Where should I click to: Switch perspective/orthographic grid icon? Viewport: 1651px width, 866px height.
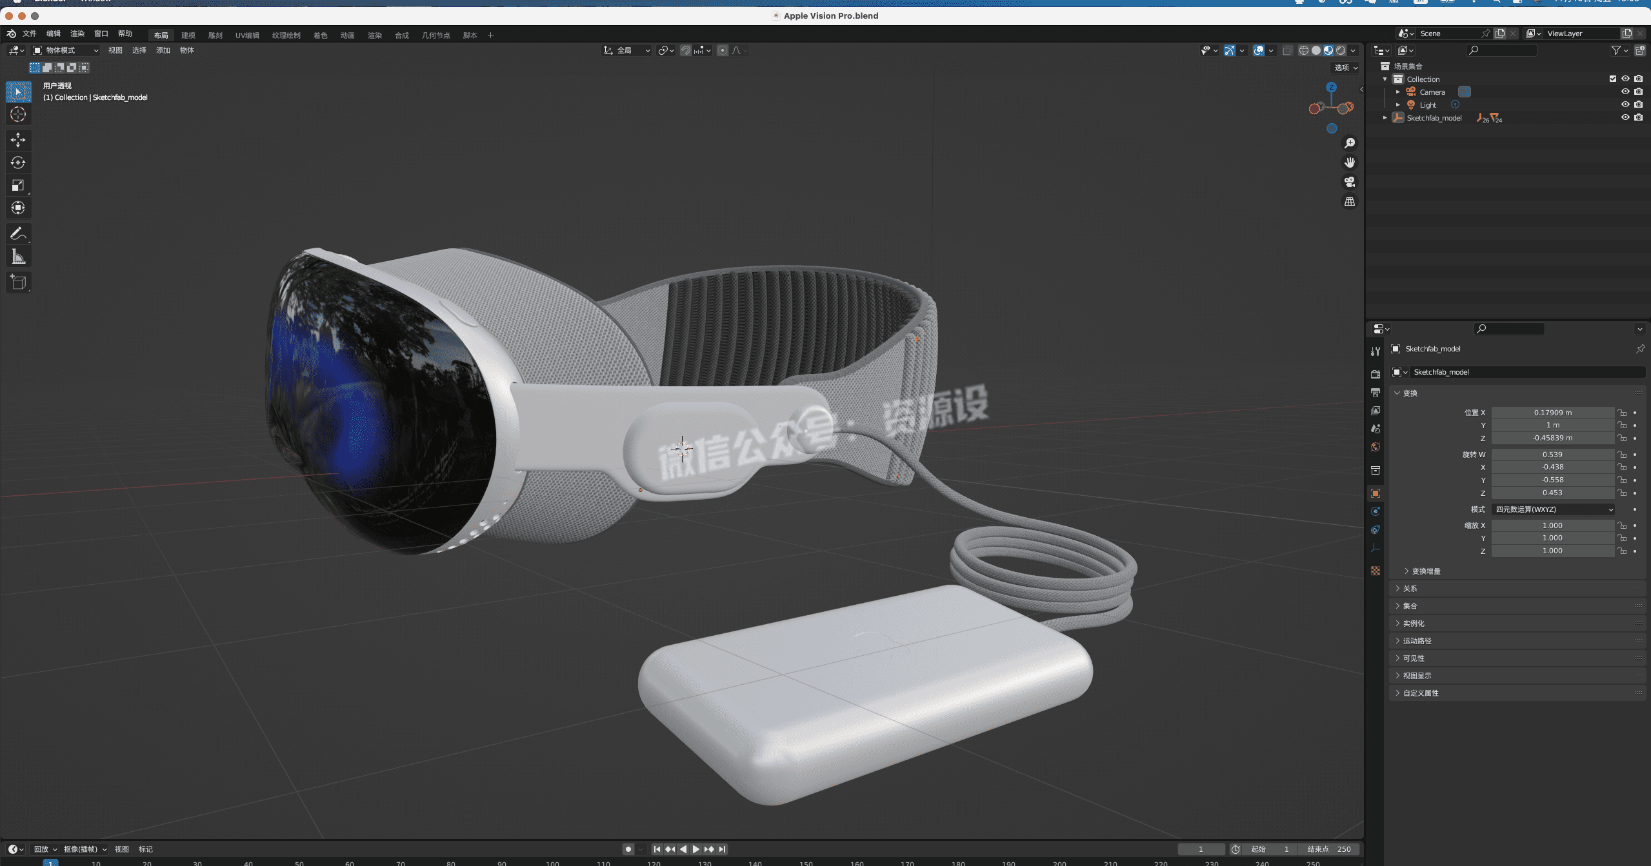click(x=1349, y=202)
